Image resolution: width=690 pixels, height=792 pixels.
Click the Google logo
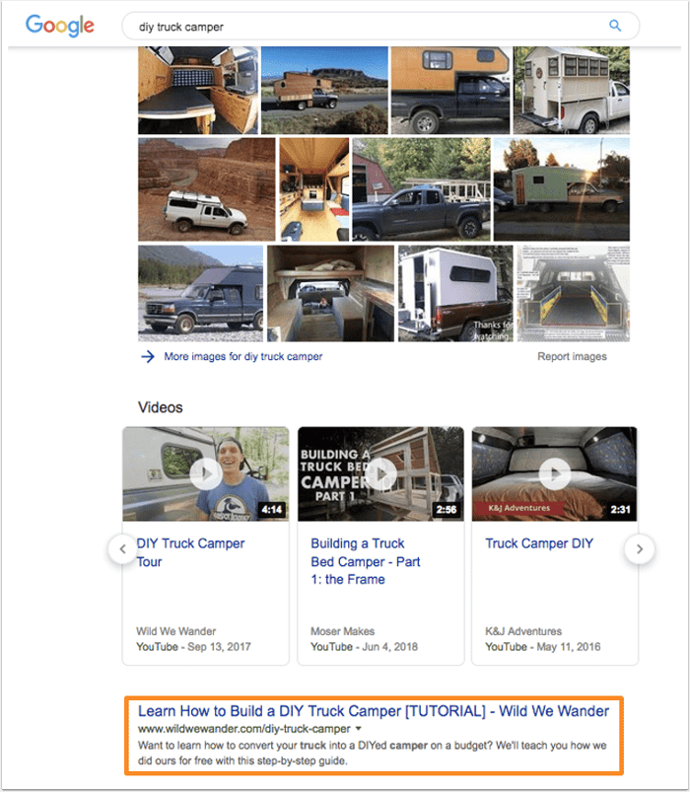59,26
